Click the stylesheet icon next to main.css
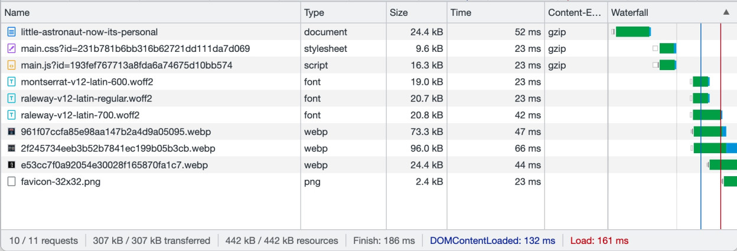This screenshot has width=737, height=251. tap(11, 48)
